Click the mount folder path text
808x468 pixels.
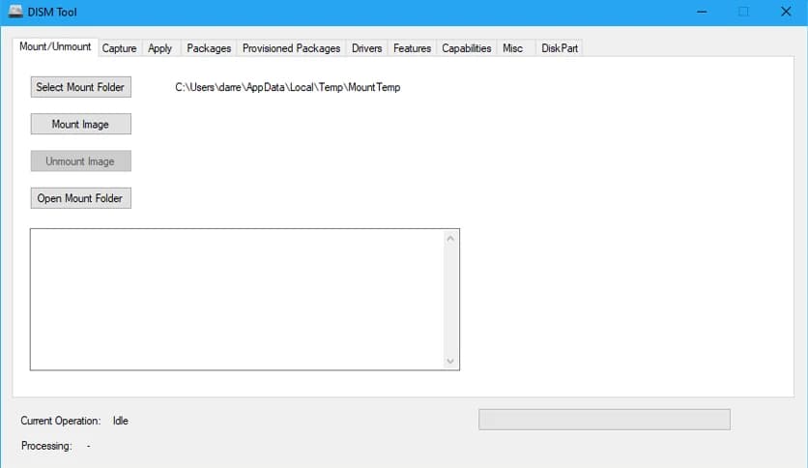click(x=288, y=87)
